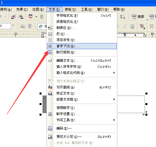The height and width of the screenshot is (147, 156).
Task: Click top-left selection handle of text frame
Action: 40,93
